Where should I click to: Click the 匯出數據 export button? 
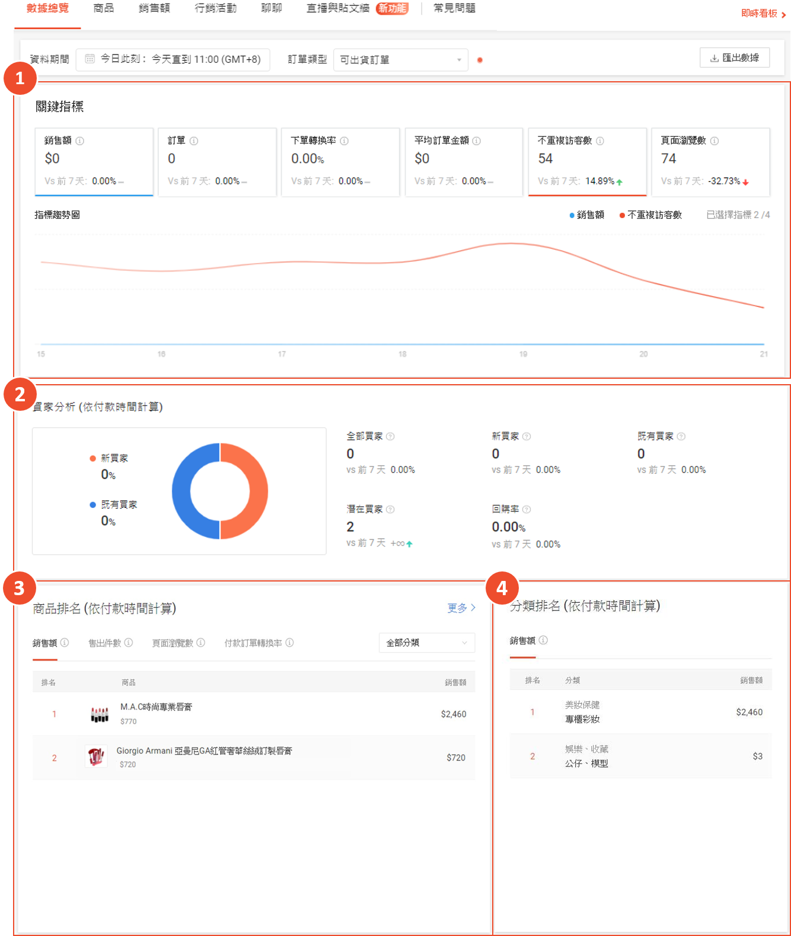[734, 58]
